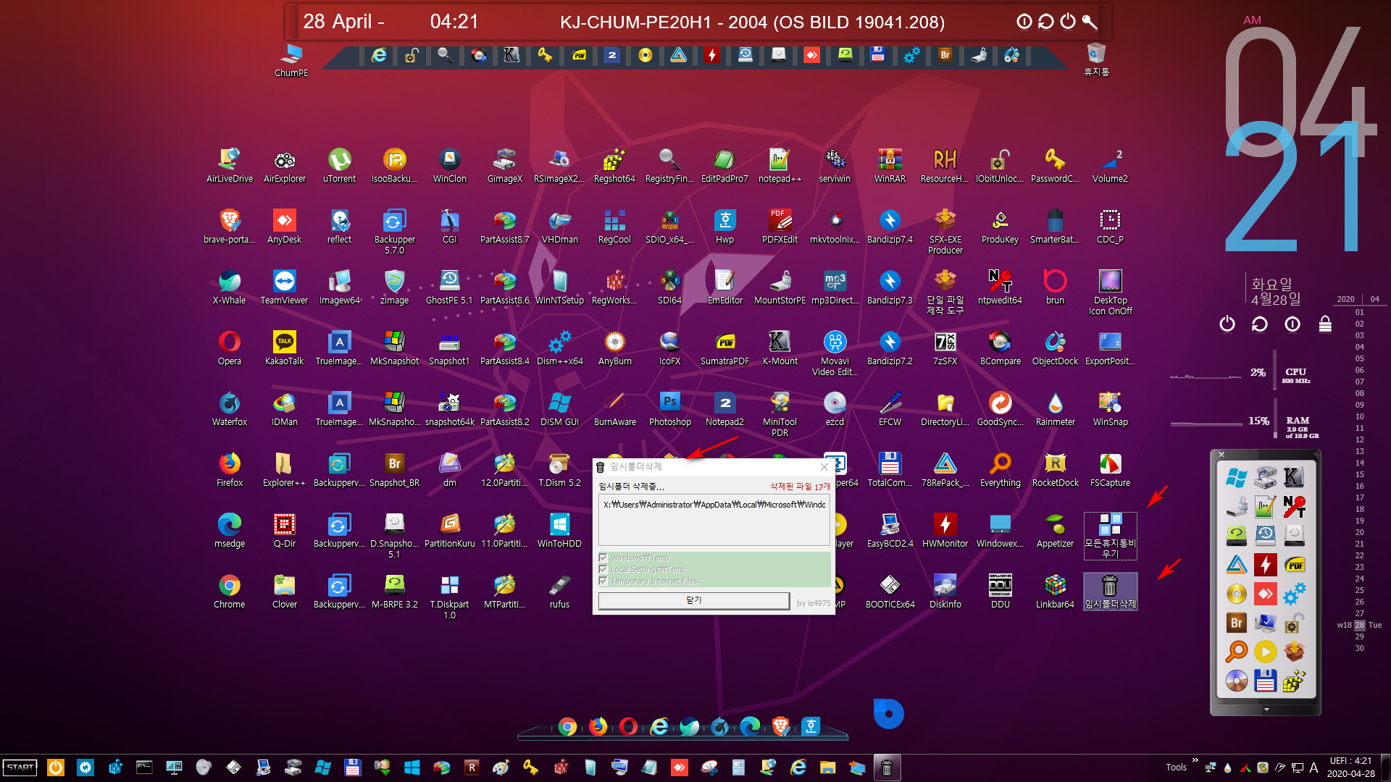
Task: Click the yellow play icon in side dock
Action: tap(1265, 652)
